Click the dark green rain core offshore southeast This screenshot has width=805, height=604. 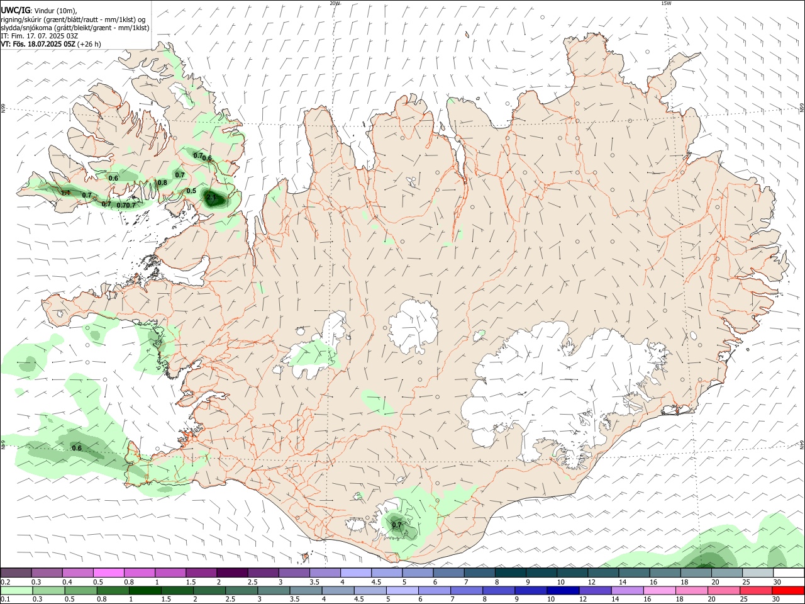tap(707, 559)
